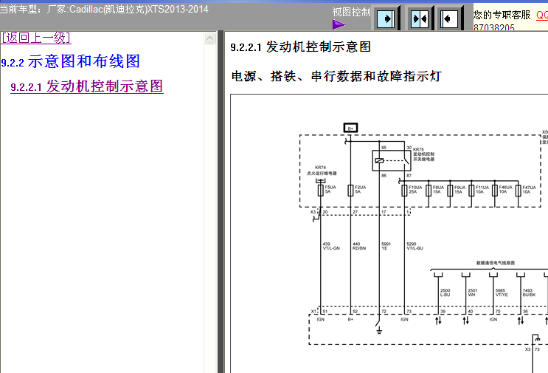
Task: Click the ground symbol below wire 72
Action: pos(379,329)
